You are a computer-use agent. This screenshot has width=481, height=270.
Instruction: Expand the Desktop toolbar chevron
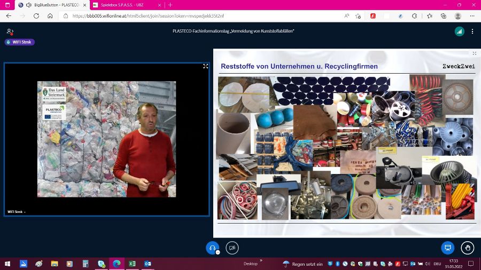pyautogui.click(x=261, y=261)
